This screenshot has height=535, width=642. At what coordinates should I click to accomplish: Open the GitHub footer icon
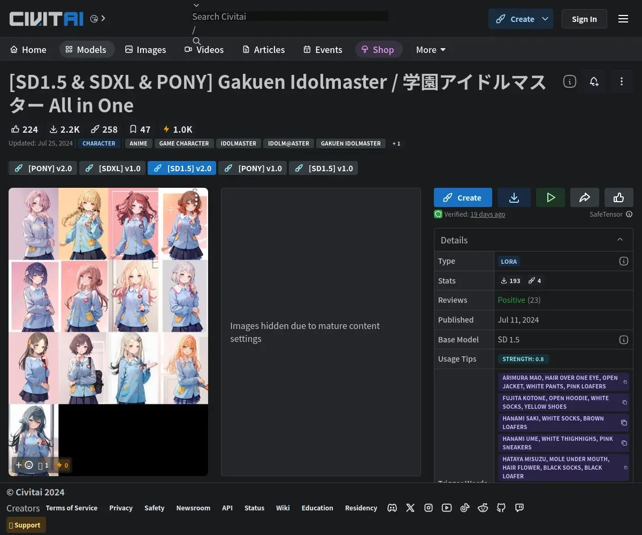pyautogui.click(x=501, y=508)
